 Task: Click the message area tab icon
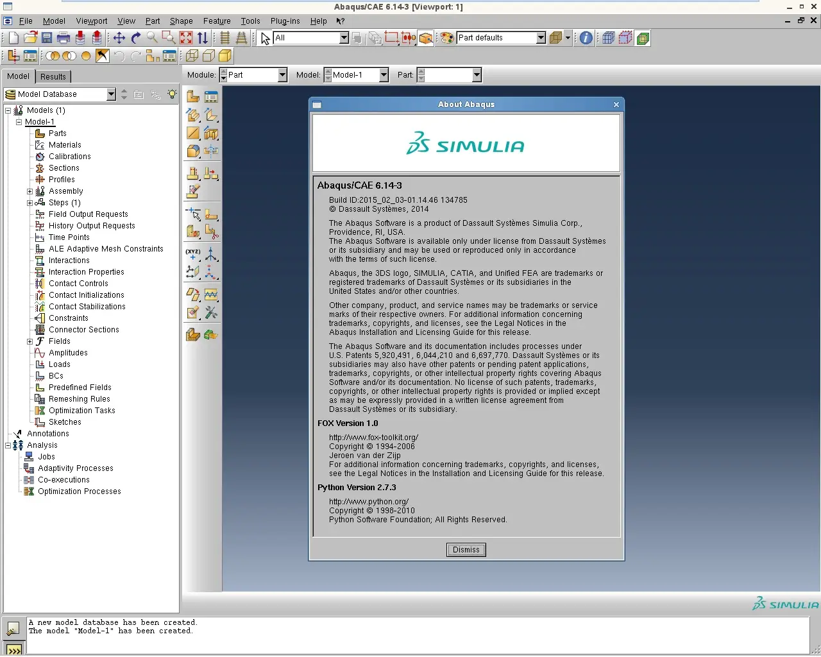[13, 629]
